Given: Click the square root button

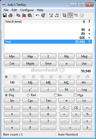Looking at the screenshot, I should click(48, 90).
